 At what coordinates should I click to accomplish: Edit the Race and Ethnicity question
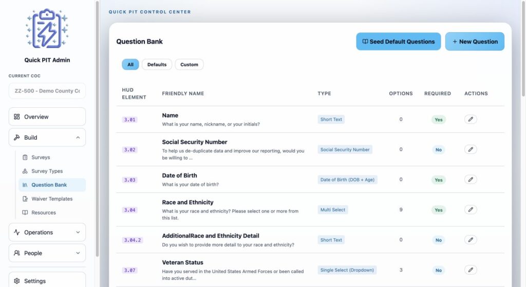pos(471,210)
